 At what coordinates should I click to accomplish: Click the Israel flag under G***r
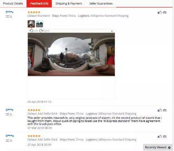click(7, 114)
